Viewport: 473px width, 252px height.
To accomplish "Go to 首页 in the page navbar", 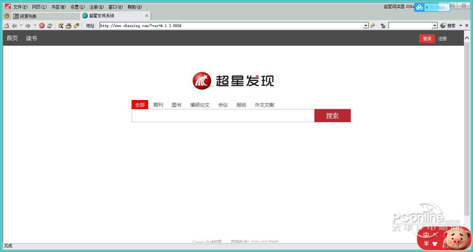I will [12, 39].
